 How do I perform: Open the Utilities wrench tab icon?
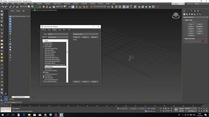point(202,11)
